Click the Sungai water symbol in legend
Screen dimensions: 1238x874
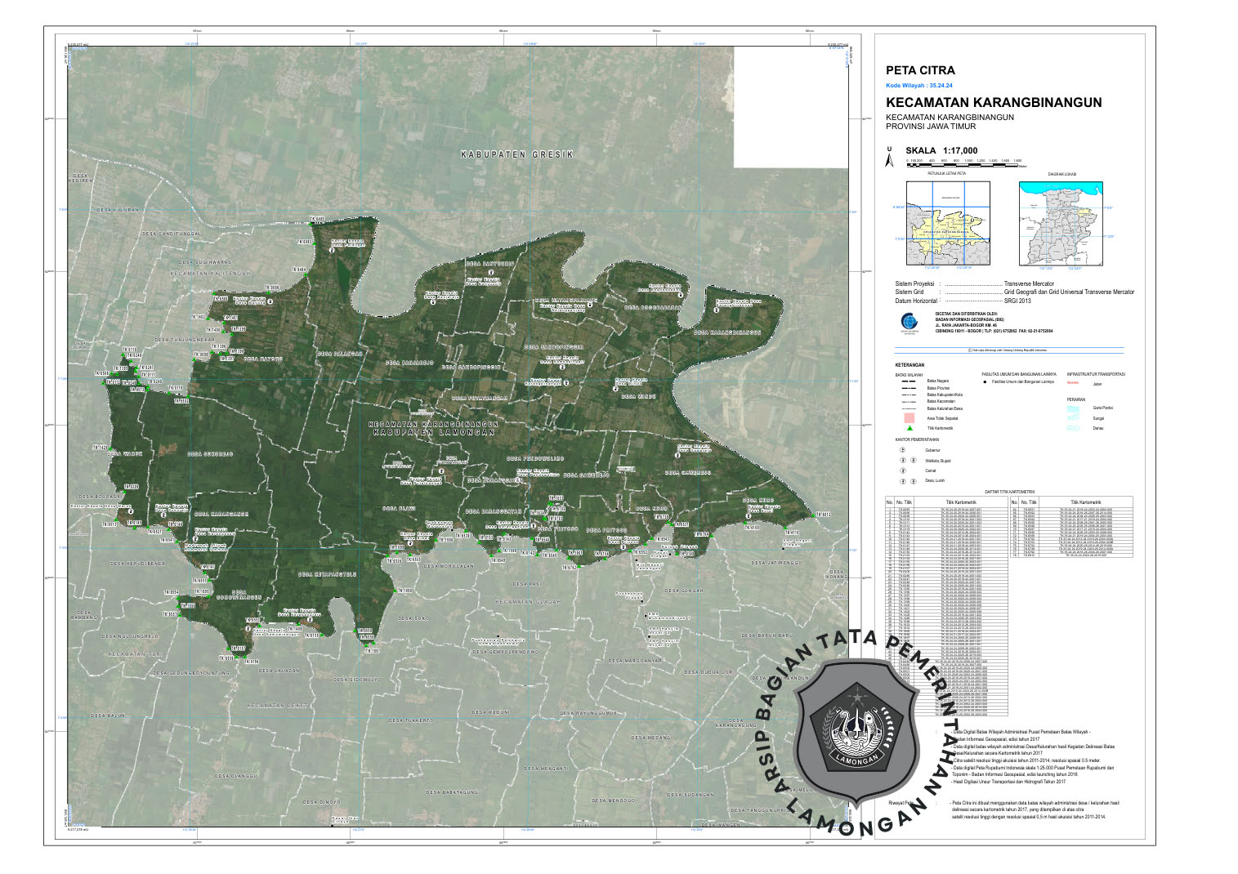[x=1073, y=417]
